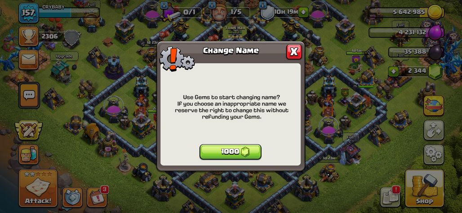This screenshot has height=213, width=462.
Task: Confirm name change with the 1000 gems button
Action: pos(231,152)
